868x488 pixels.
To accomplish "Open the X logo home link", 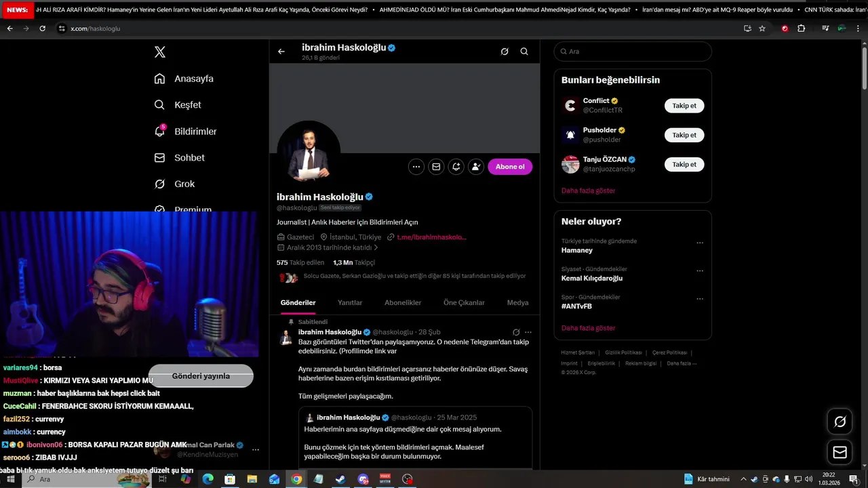I will click(160, 52).
